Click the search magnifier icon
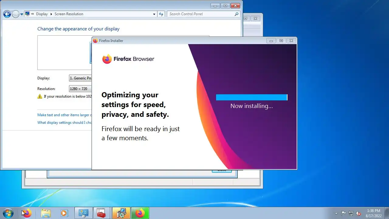The image size is (389, 219). [237, 14]
